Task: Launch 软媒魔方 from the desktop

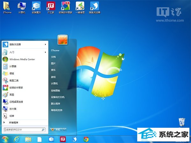Action: coord(36,8)
